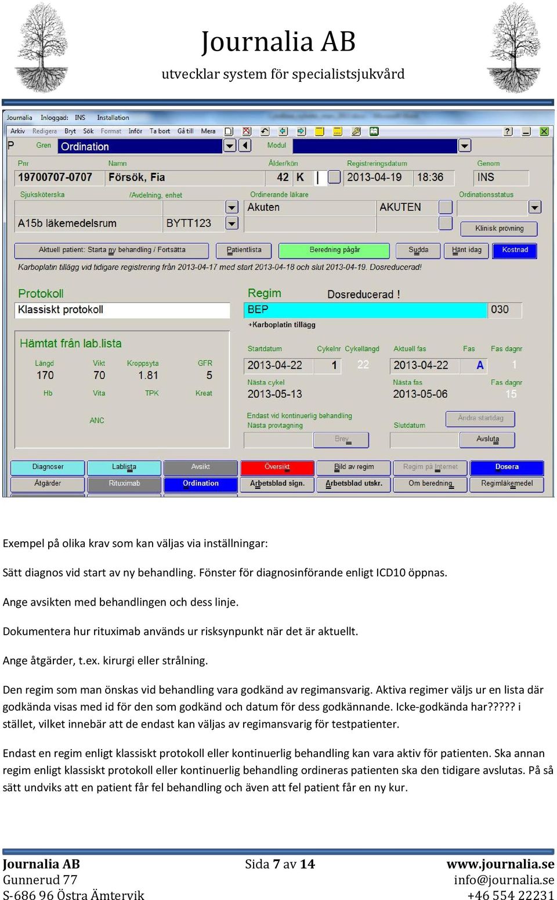Expand the Gren Ordination dropdown
The height and width of the screenshot is (900, 557).
230,145
